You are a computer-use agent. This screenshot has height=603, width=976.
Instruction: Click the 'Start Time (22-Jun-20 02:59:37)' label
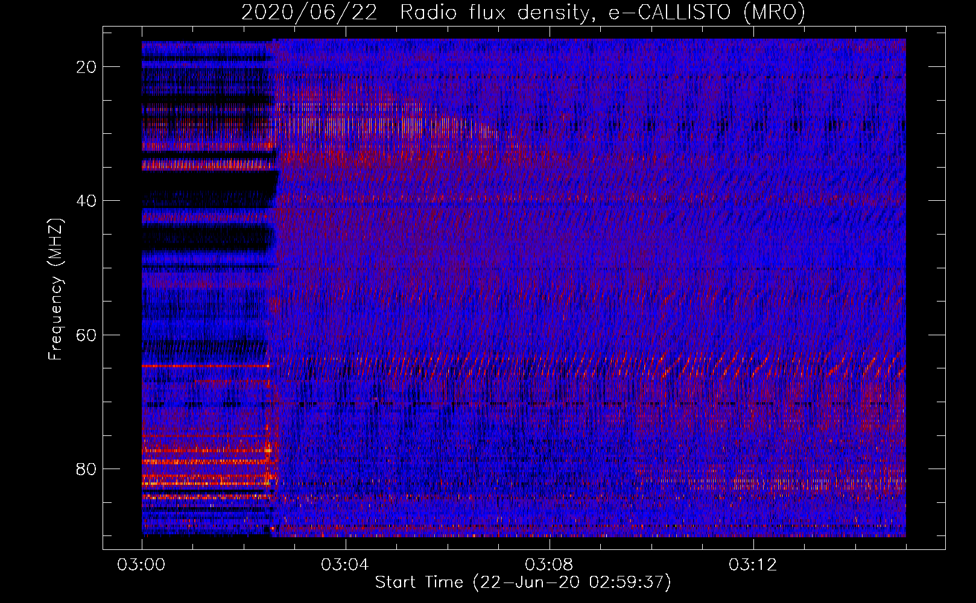tap(523, 582)
